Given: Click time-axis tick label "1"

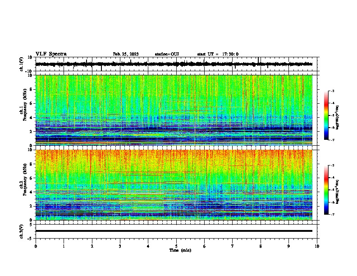Looking at the screenshot, I should [x=64, y=246].
